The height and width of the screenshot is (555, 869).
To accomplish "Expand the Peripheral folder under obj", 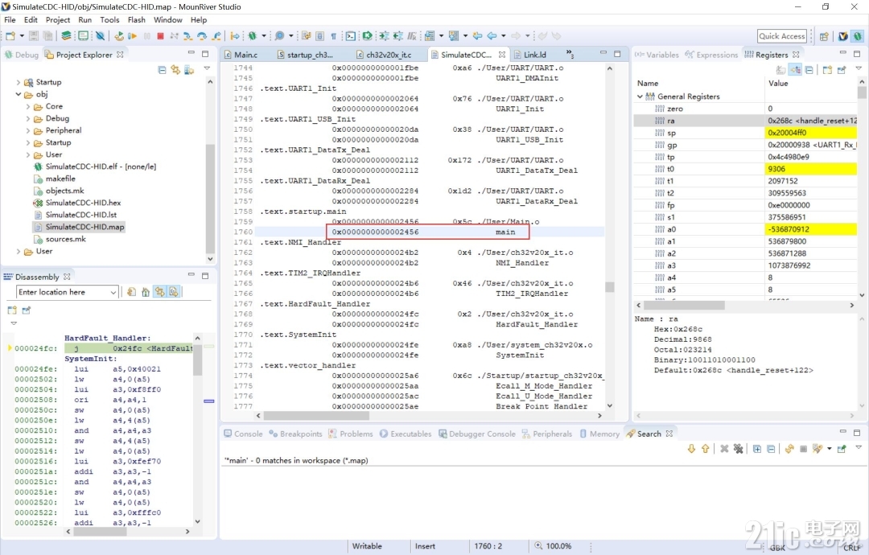I will tap(27, 131).
